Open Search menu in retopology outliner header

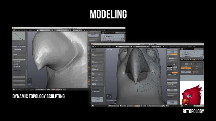click(x=191, y=49)
